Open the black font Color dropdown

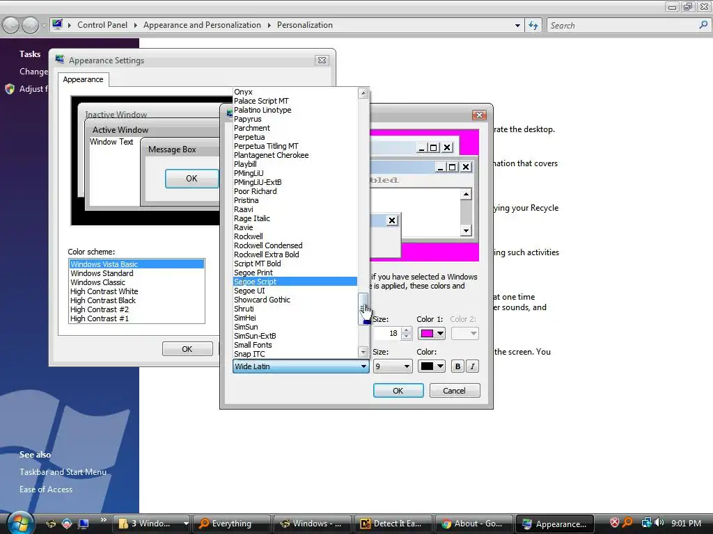[431, 366]
